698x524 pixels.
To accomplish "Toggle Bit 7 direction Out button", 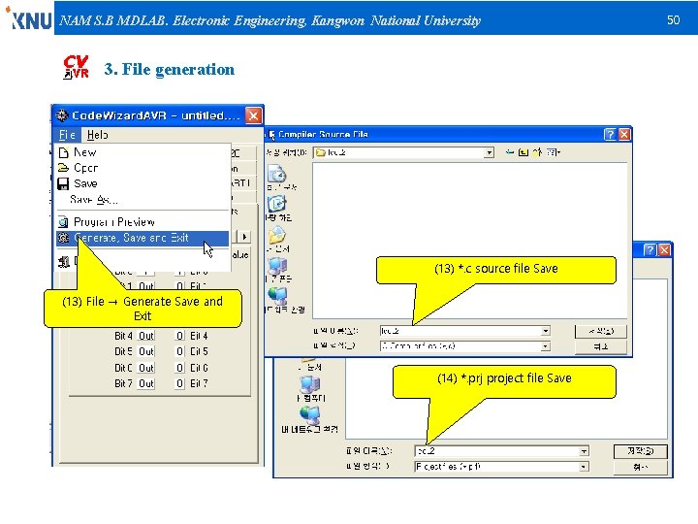I will point(146,383).
